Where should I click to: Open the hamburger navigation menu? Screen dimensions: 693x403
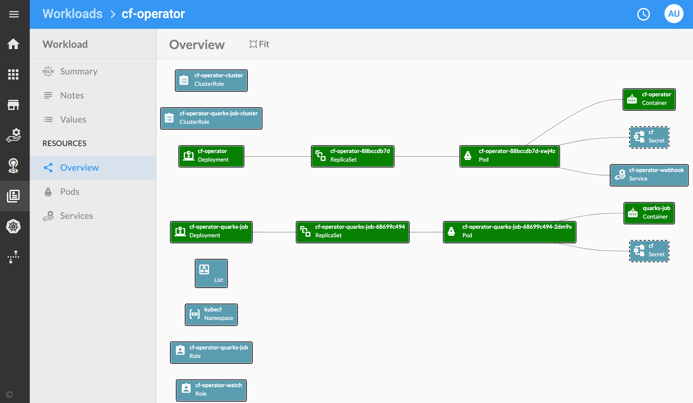click(x=14, y=14)
